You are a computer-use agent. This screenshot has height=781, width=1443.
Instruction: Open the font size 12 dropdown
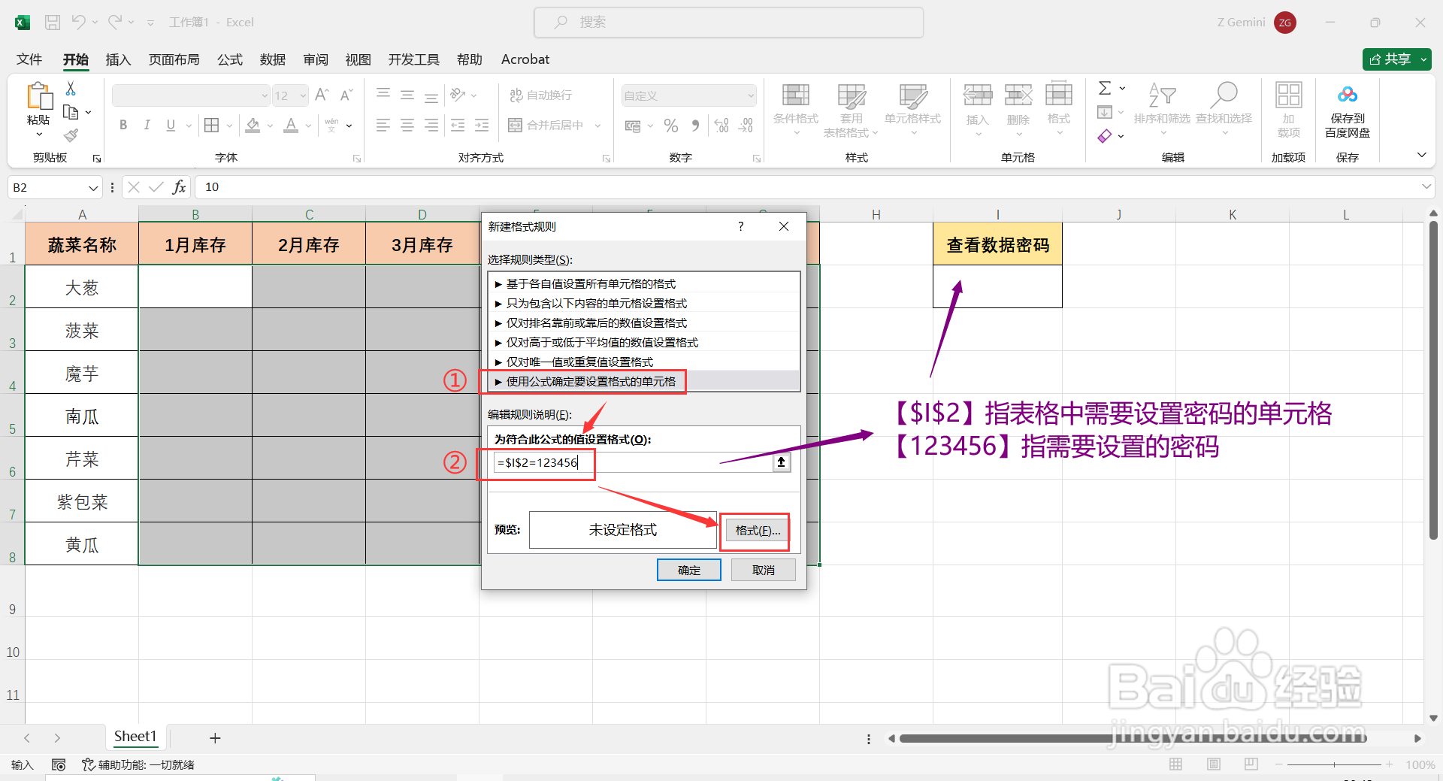click(303, 95)
